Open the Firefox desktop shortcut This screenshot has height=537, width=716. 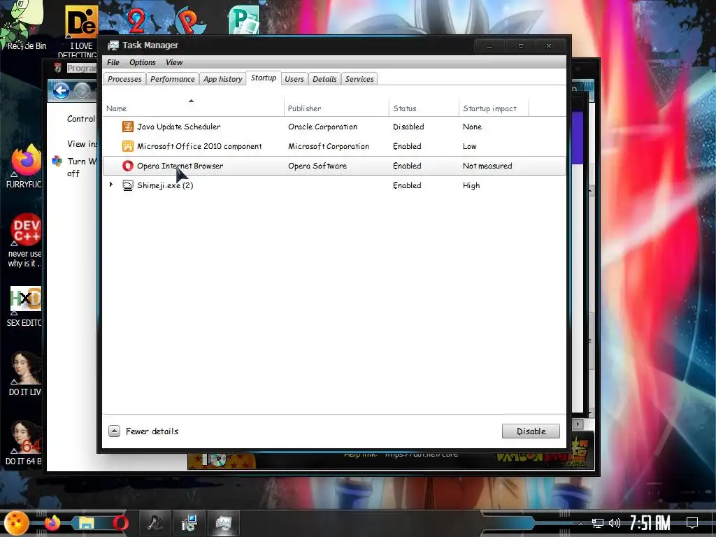(x=26, y=161)
